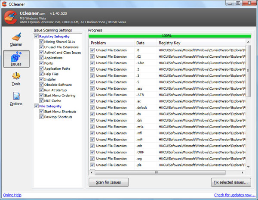Toggle Start Menu Ordering checkbox
The image size is (258, 200).
(41, 95)
